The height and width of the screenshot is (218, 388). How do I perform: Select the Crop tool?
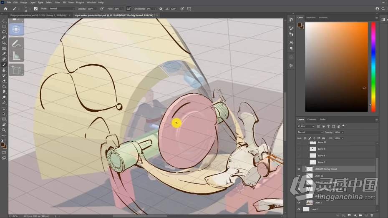4,43
